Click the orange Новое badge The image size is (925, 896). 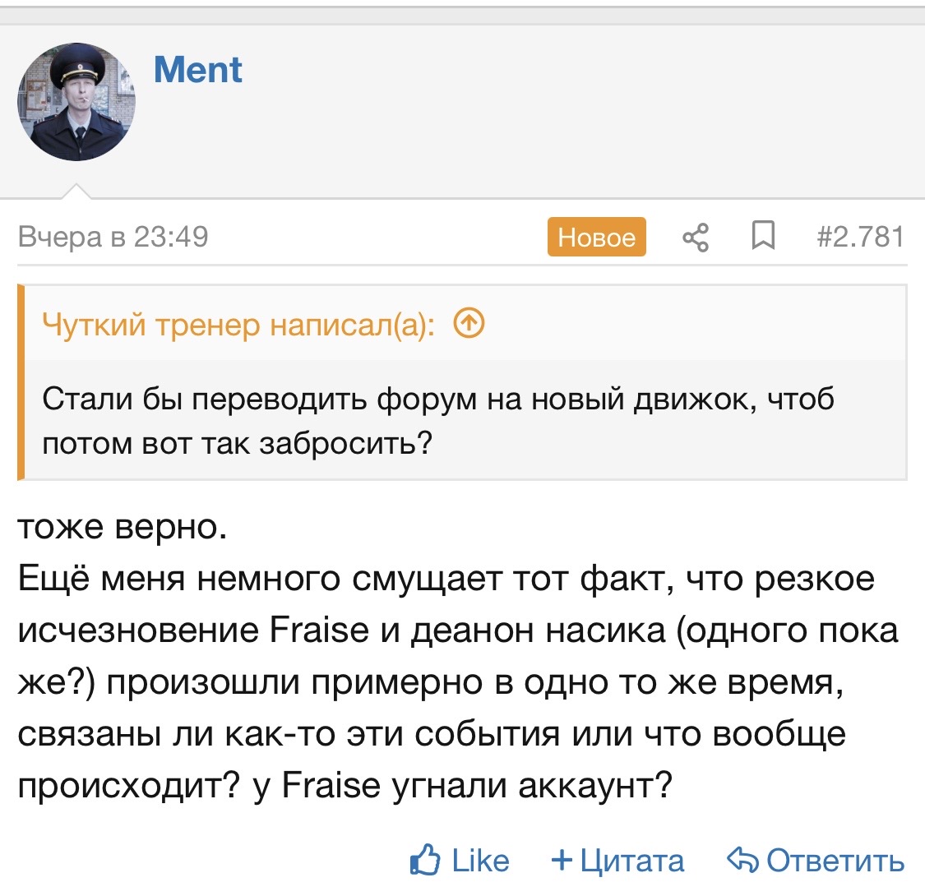[x=596, y=237]
